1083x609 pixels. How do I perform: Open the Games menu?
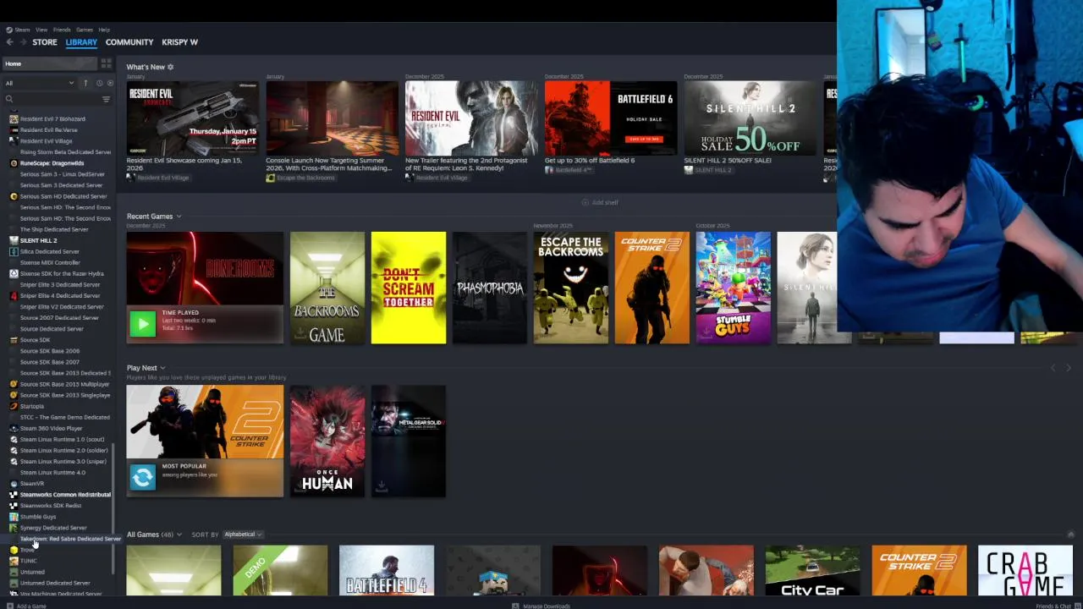(x=85, y=30)
